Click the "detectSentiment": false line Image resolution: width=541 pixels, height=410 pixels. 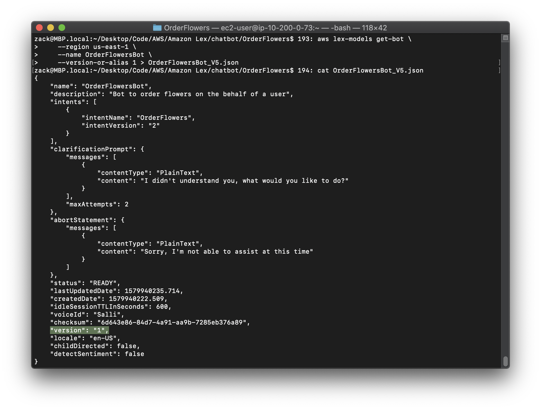click(x=97, y=354)
